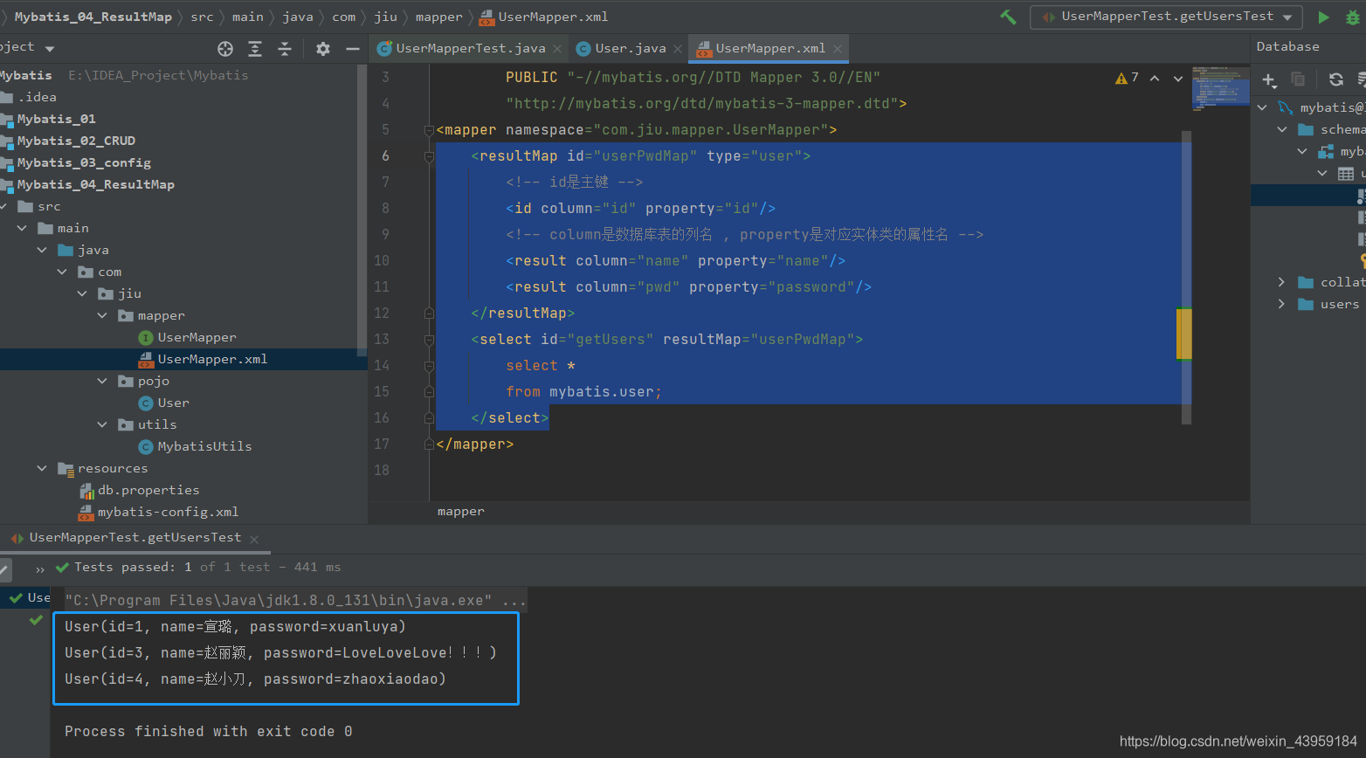Collapse the resources folder node
Image resolution: width=1366 pixels, height=758 pixels.
(x=42, y=468)
